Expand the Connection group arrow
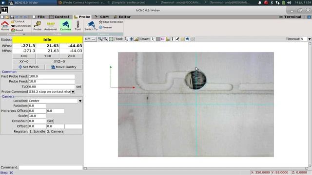The image size is (312, 175). click(24, 35)
